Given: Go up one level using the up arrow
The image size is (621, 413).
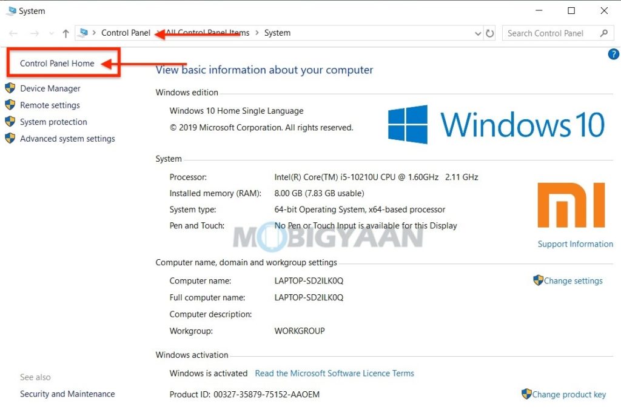Looking at the screenshot, I should (x=65, y=33).
